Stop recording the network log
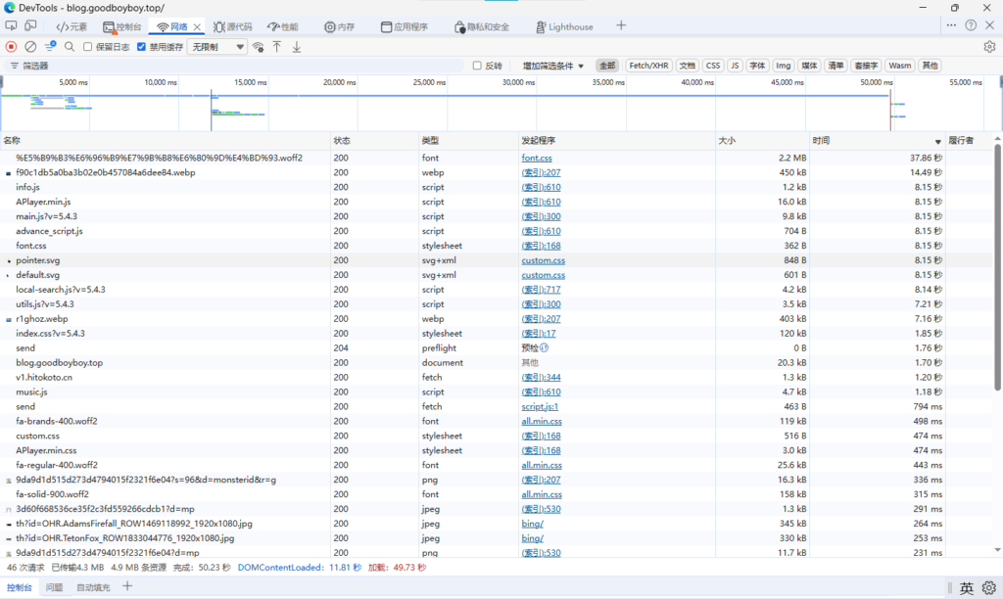The image size is (1003, 599). [x=12, y=46]
